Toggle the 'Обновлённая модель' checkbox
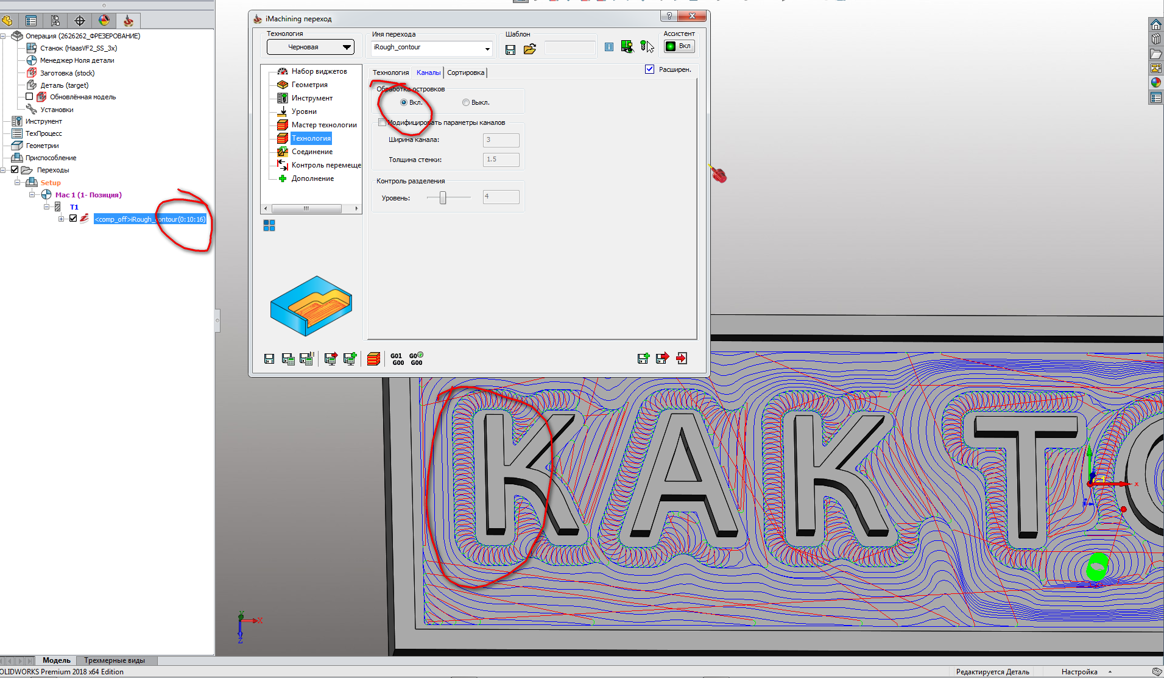The height and width of the screenshot is (678, 1164). 29,97
